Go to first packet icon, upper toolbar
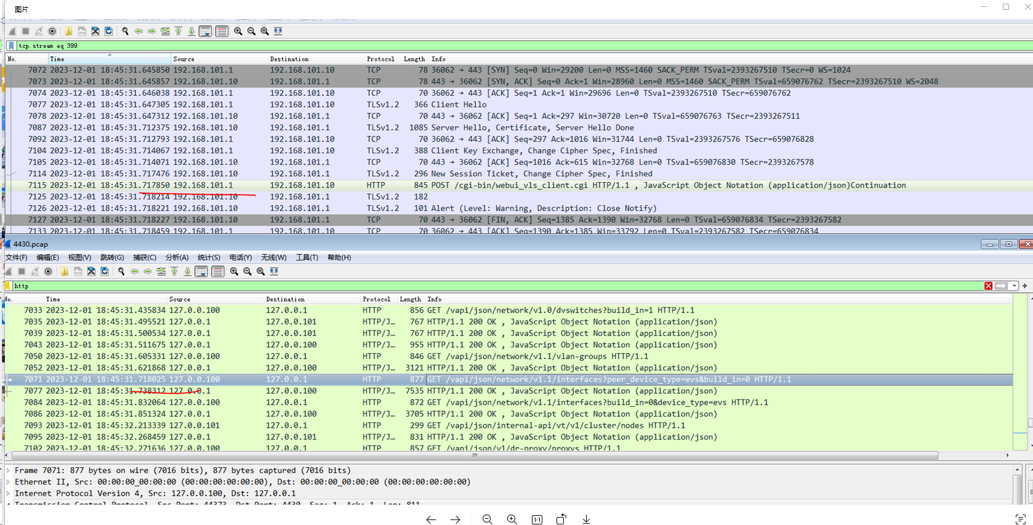1033x525 pixels. pos(179,31)
